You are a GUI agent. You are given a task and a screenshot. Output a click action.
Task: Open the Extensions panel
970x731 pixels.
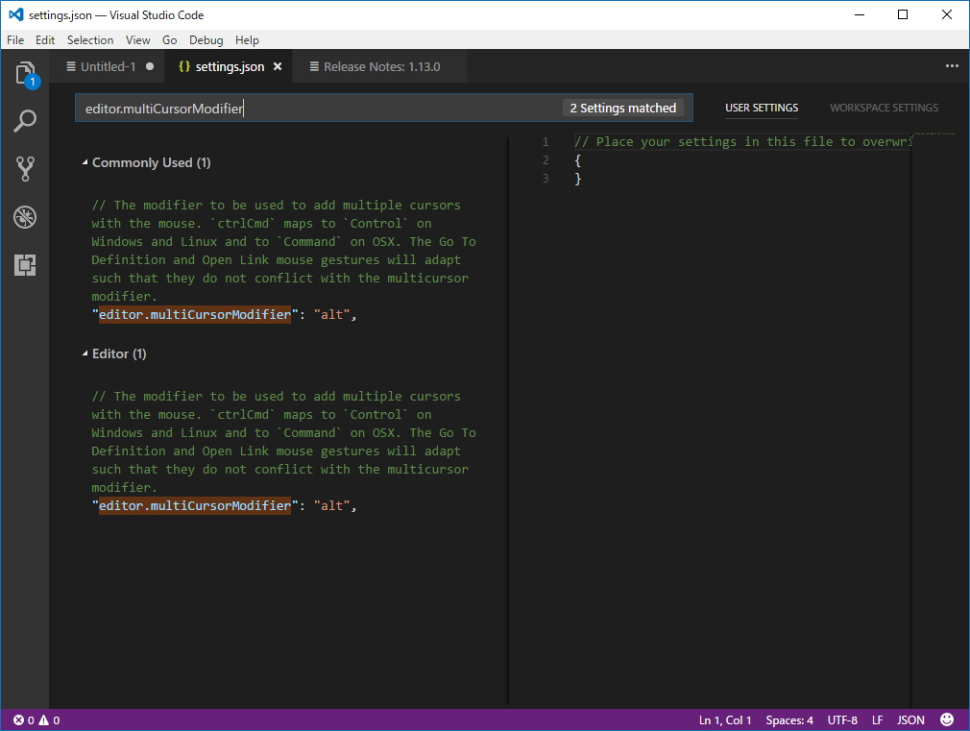tap(25, 264)
